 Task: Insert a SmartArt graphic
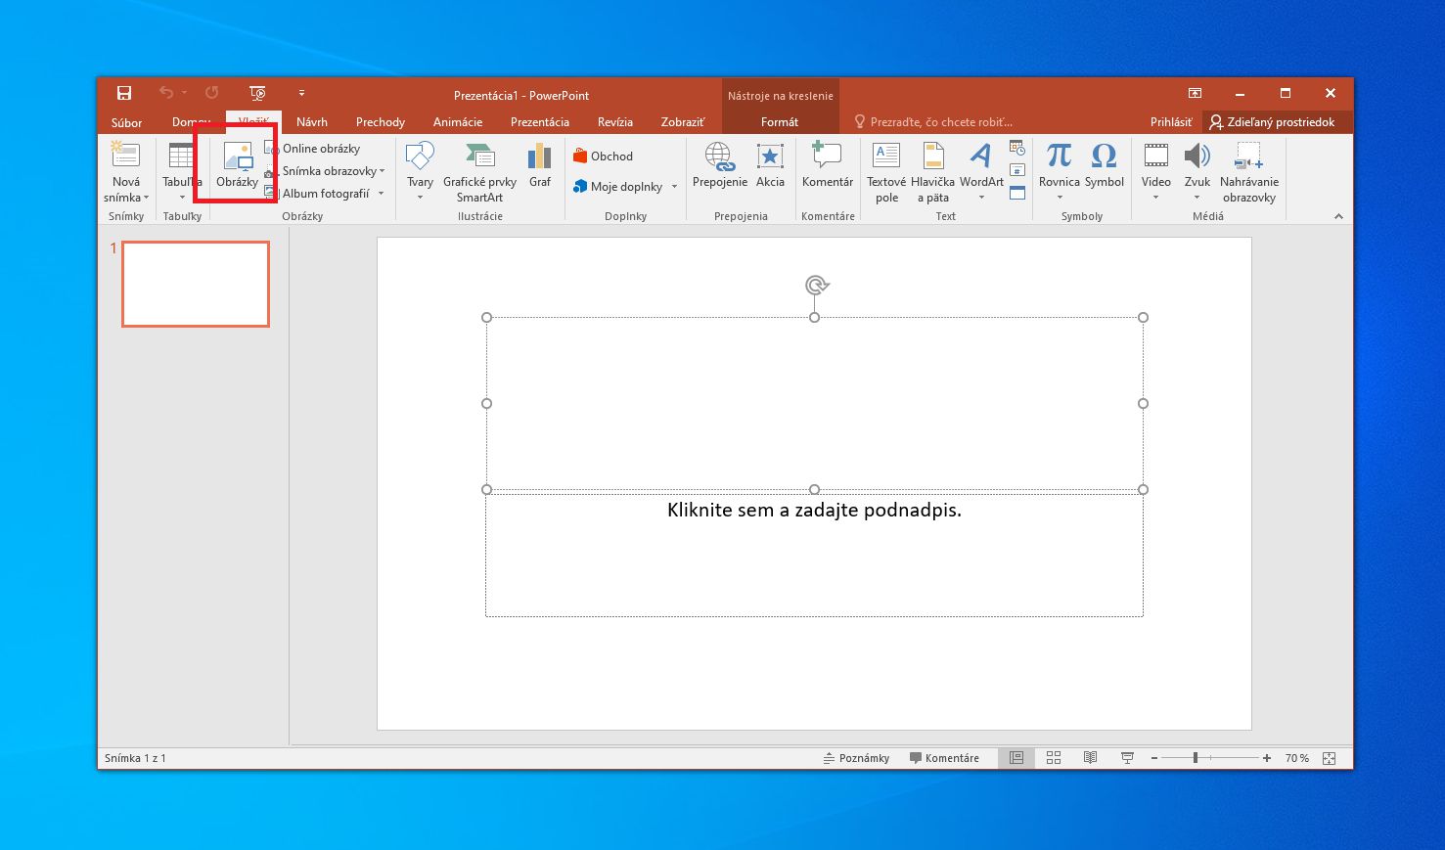coord(479,170)
